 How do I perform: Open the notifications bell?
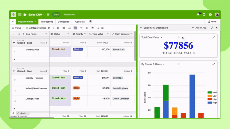[x=198, y=15]
